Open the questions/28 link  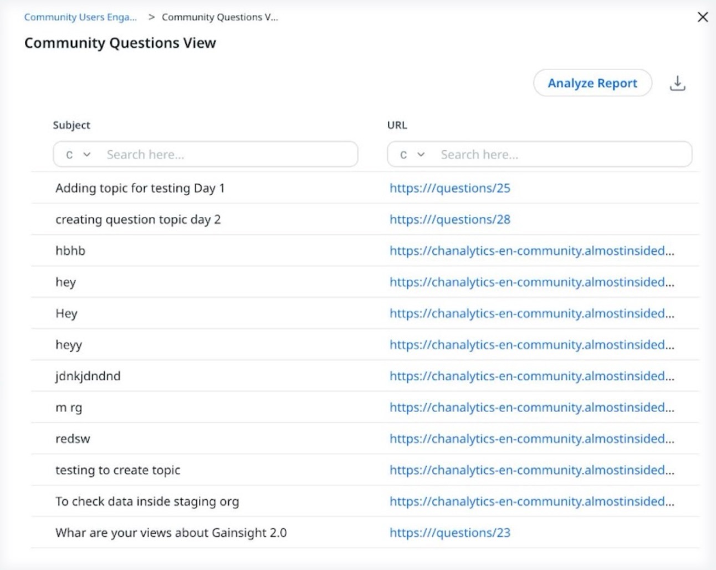(450, 219)
